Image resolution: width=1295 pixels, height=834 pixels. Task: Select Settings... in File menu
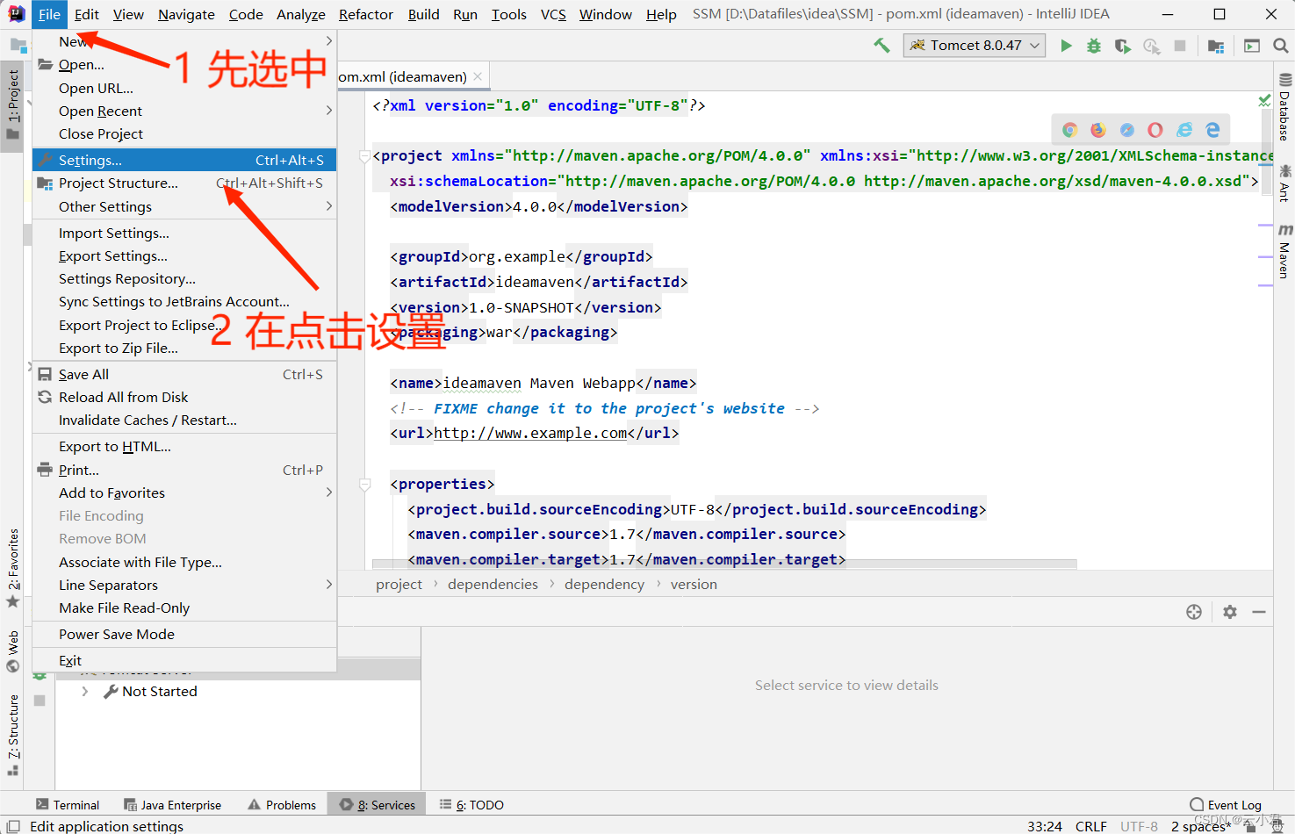[184, 160]
